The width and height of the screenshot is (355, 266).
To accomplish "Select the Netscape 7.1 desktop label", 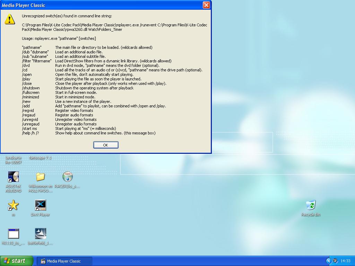I will 40,158.
